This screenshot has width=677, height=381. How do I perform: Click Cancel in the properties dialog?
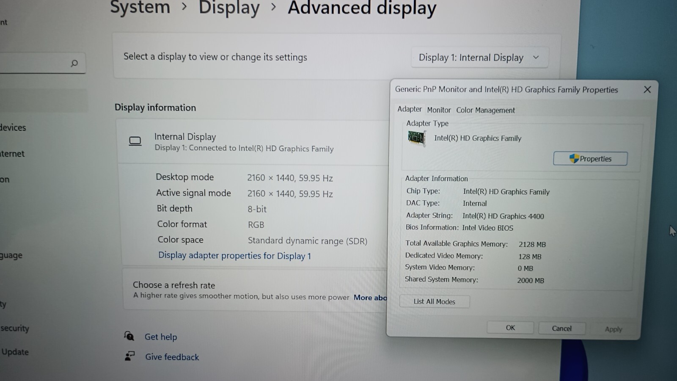[x=561, y=329]
